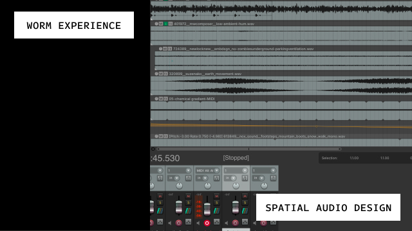Arm recording on the rightmost mixer strip
Image resolution: width=412 pixels, height=231 pixels.
(x=264, y=223)
